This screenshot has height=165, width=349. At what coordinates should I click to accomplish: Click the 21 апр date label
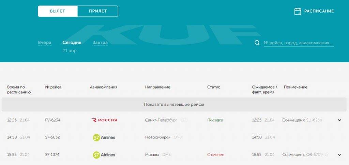[70, 51]
